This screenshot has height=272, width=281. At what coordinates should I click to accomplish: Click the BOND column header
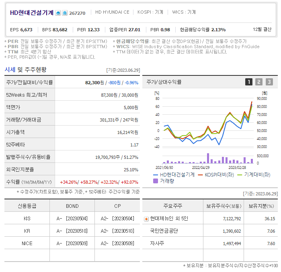click(x=72, y=206)
